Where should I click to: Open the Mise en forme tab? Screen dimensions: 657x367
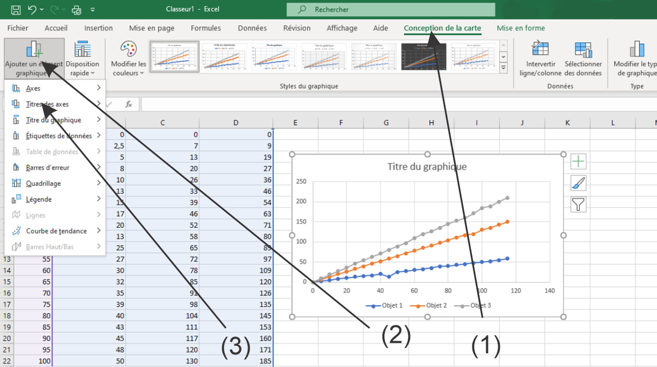(521, 28)
